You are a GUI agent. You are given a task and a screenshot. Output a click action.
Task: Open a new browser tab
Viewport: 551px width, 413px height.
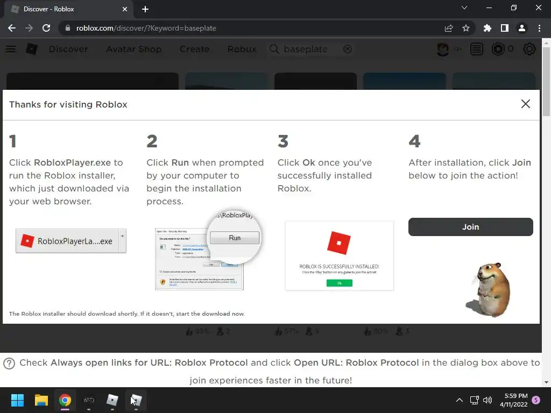tap(145, 9)
